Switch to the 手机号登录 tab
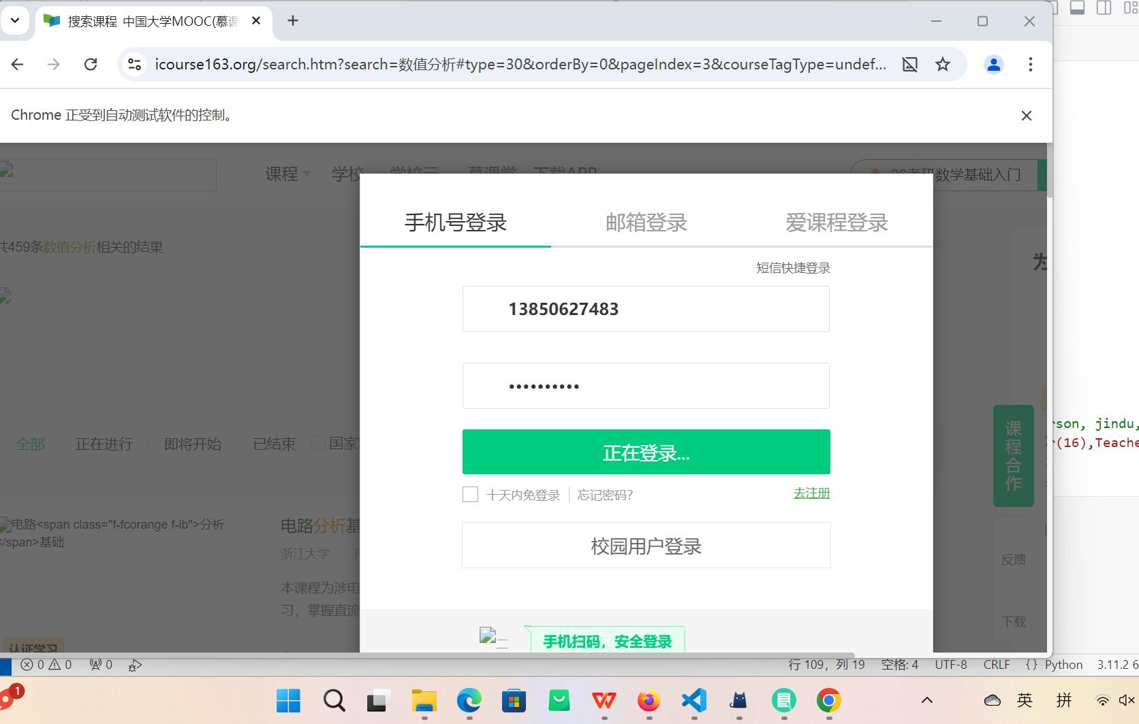The width and height of the screenshot is (1139, 724). 456,223
